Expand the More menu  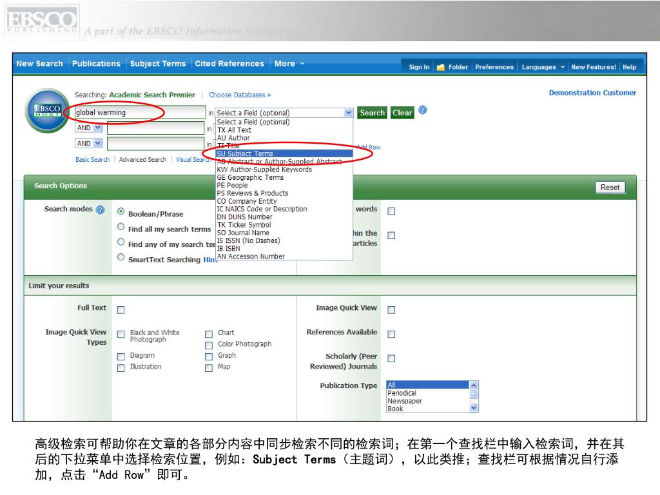[289, 64]
